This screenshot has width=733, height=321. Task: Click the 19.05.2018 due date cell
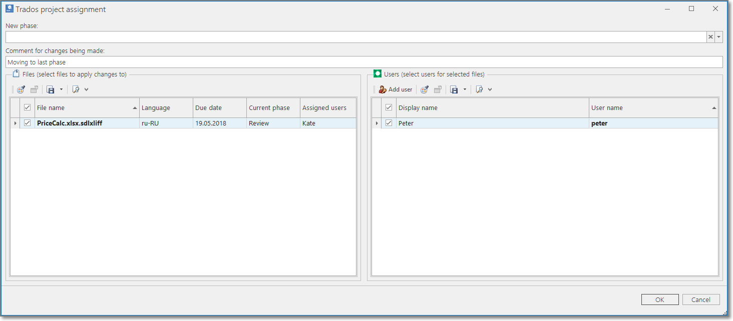click(x=219, y=123)
